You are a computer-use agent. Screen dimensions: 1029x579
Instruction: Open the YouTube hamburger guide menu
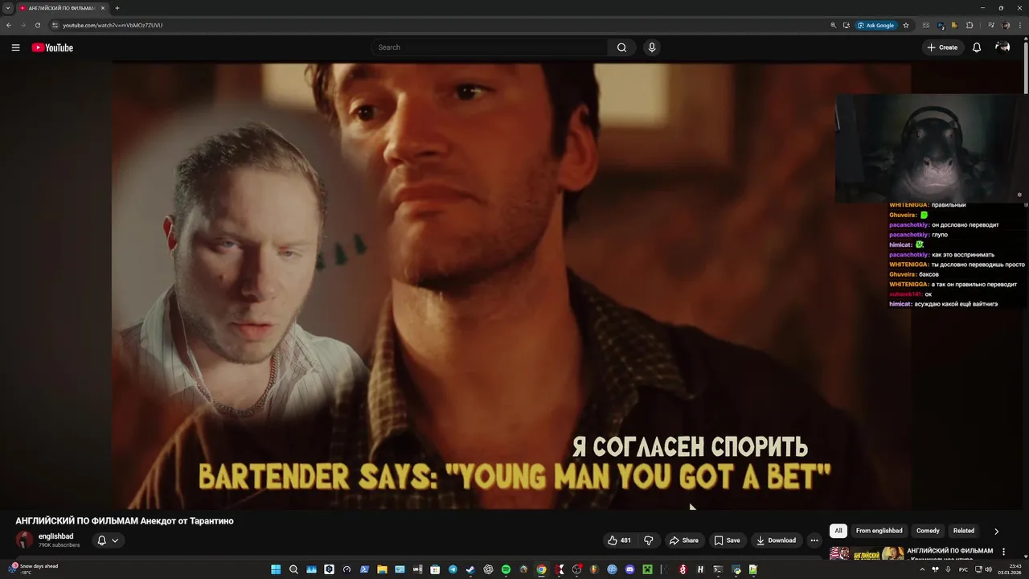pyautogui.click(x=15, y=47)
